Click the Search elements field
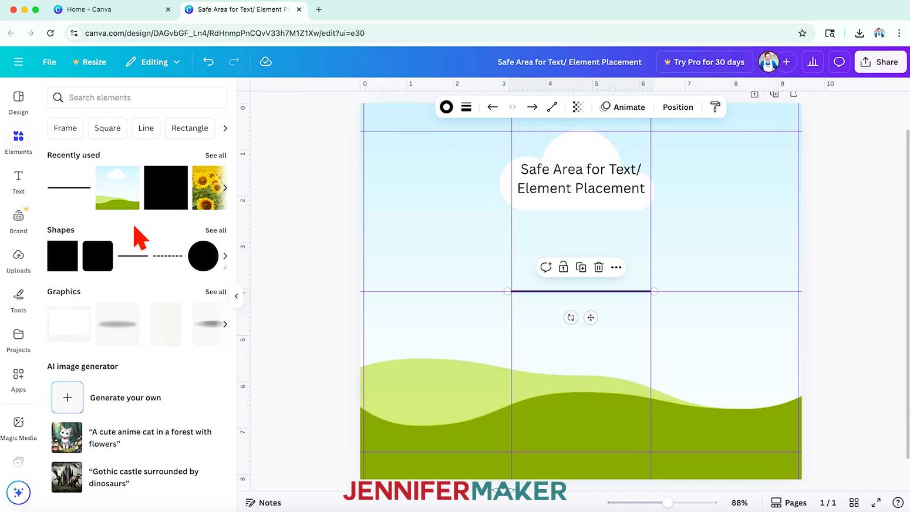This screenshot has height=512, width=910. pyautogui.click(x=137, y=97)
